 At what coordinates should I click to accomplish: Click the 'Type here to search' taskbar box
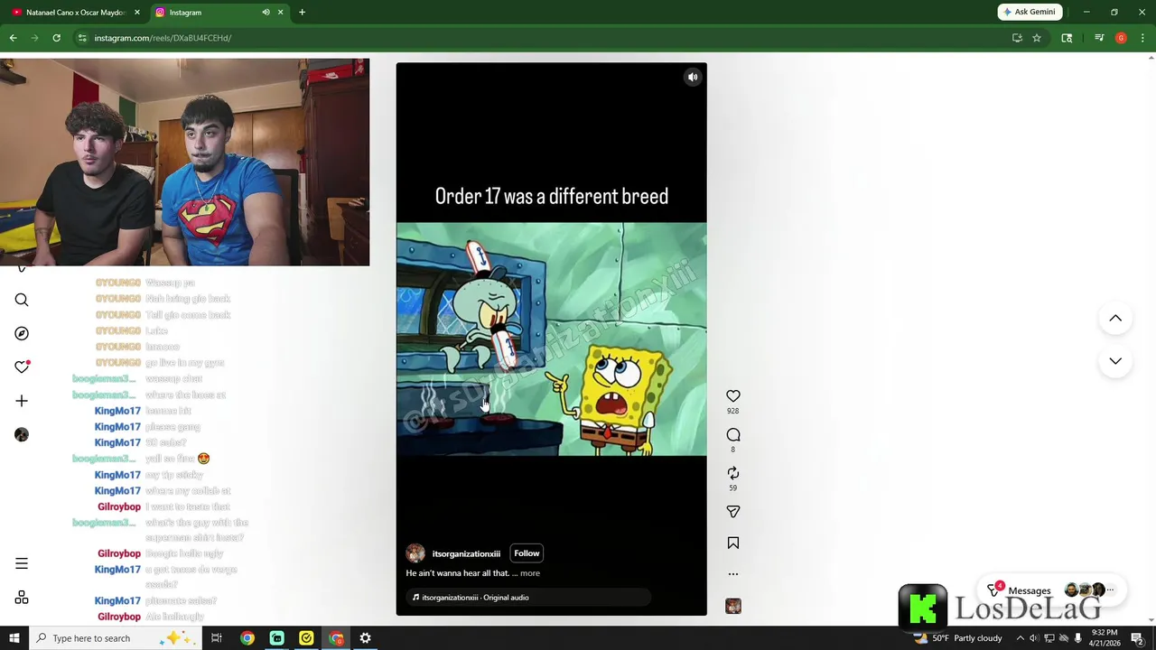click(115, 638)
